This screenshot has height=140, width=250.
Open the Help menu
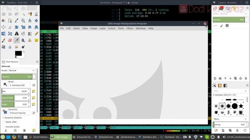click(x=151, y=28)
